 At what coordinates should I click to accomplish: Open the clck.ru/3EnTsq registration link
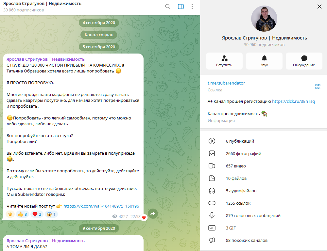[293, 102]
